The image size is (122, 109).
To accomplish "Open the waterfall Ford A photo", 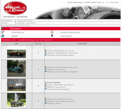I will tap(16, 100).
